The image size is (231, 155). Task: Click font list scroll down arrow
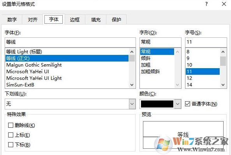click(132, 85)
